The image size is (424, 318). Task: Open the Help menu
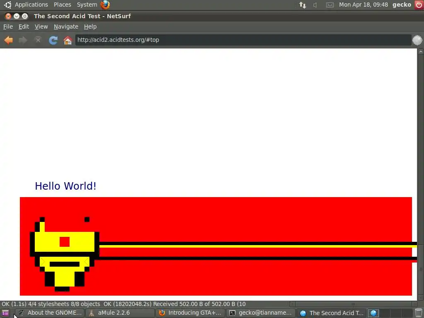(x=90, y=26)
